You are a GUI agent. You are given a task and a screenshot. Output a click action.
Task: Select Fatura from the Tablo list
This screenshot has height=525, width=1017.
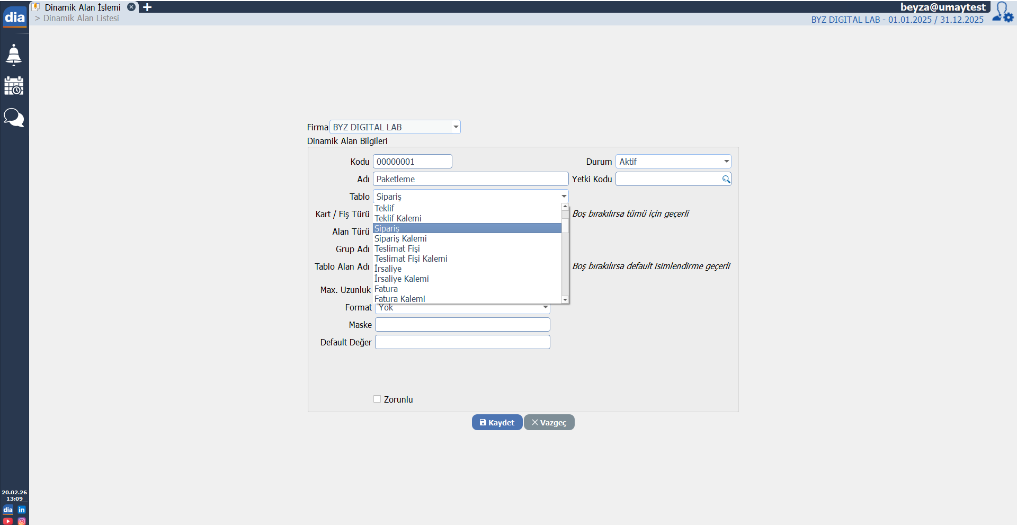coord(386,289)
